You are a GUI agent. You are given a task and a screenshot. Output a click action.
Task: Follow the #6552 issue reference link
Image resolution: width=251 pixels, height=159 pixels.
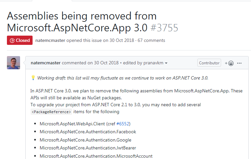pos(123,124)
